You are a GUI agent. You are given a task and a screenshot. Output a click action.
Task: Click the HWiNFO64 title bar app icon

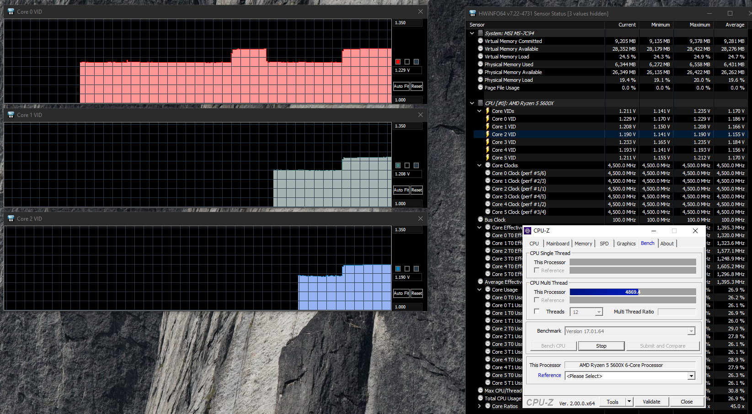[x=473, y=13]
